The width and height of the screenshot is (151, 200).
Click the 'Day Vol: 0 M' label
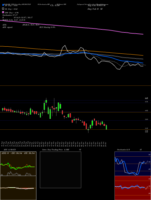(x=95, y=9)
